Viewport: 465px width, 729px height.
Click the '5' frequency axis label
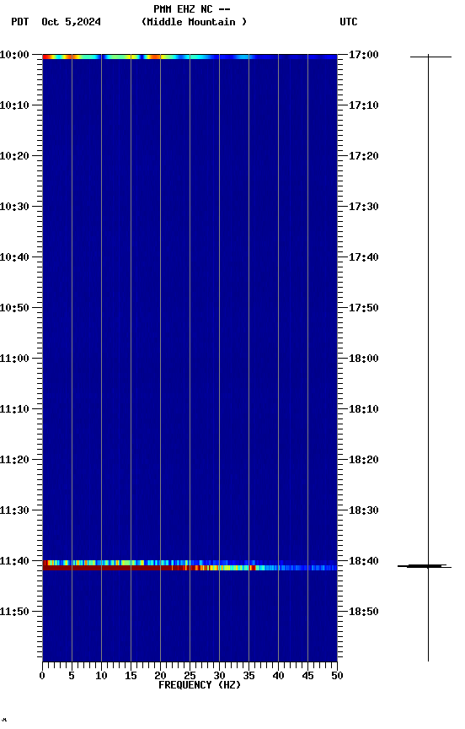coord(72,676)
